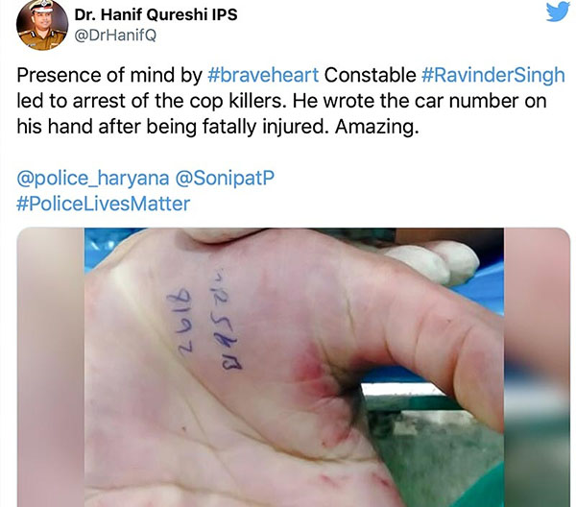576x507 pixels.
Task: Open the Dr. Hanif Qureshi IPS name link
Action: point(156,14)
